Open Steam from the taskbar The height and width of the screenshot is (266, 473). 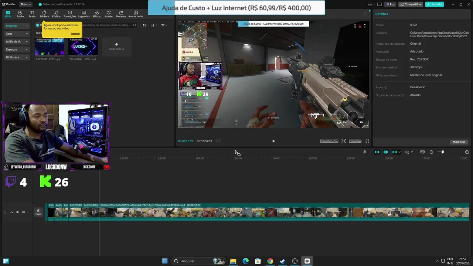pyautogui.click(x=282, y=261)
